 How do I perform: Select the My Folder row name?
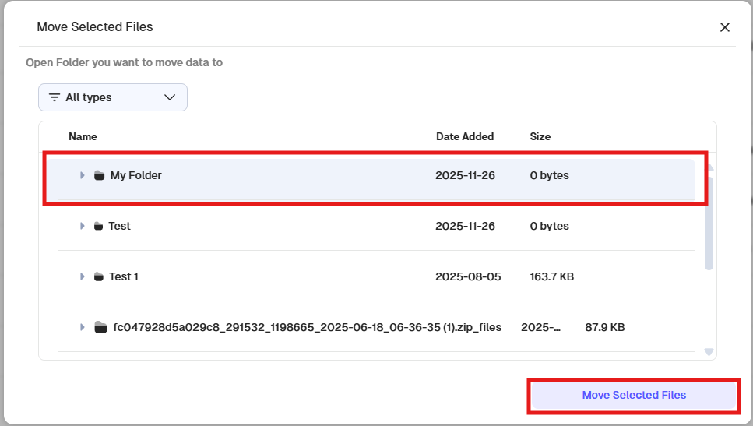[136, 176]
